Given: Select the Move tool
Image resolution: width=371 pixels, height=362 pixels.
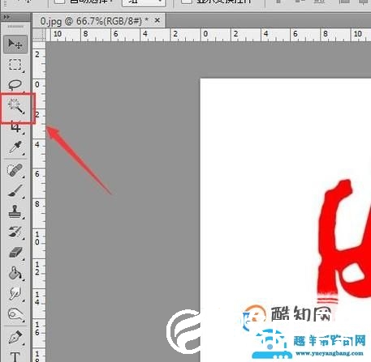Looking at the screenshot, I should tap(15, 44).
